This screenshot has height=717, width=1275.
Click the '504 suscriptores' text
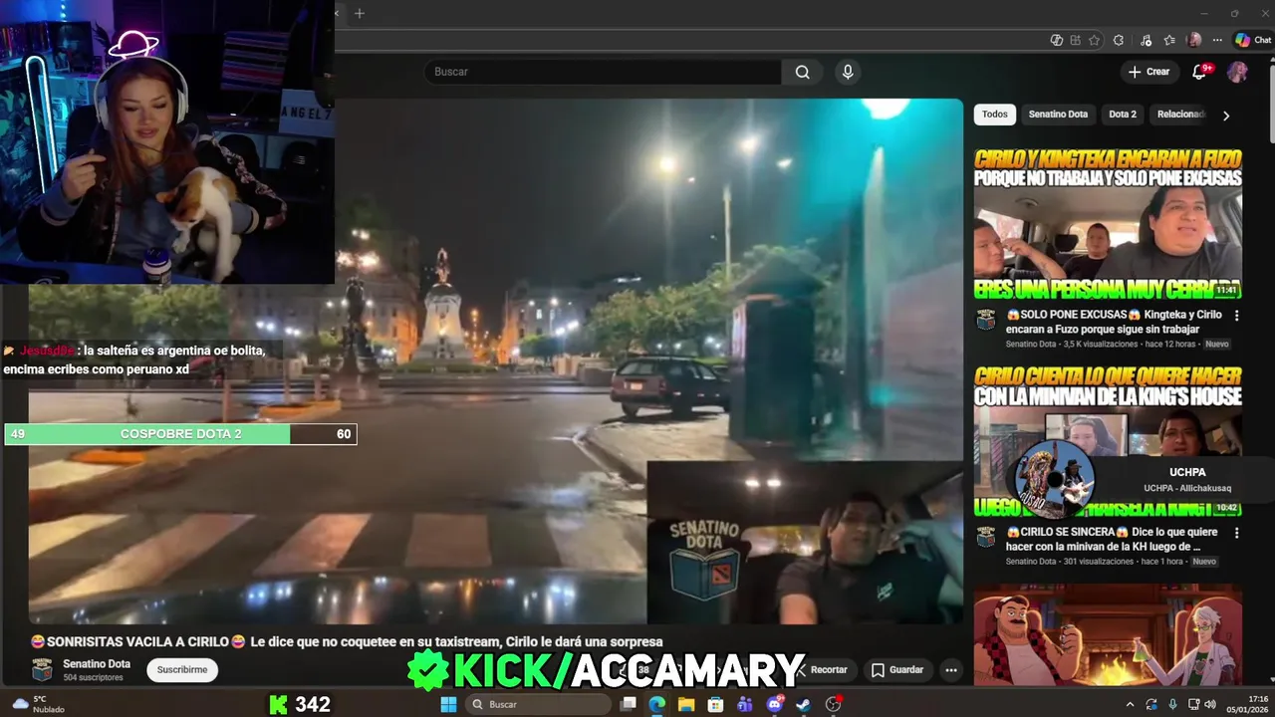coord(93,678)
